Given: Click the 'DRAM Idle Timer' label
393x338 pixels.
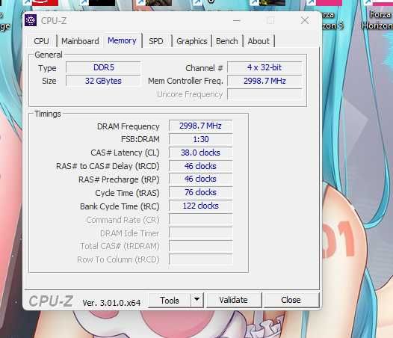Looking at the screenshot, I should [x=129, y=233].
